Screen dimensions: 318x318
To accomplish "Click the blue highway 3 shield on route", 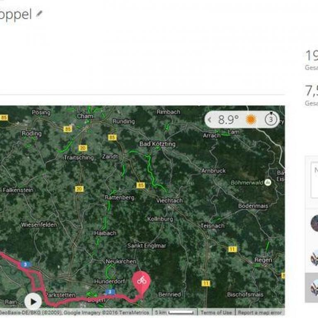I will [26, 265].
